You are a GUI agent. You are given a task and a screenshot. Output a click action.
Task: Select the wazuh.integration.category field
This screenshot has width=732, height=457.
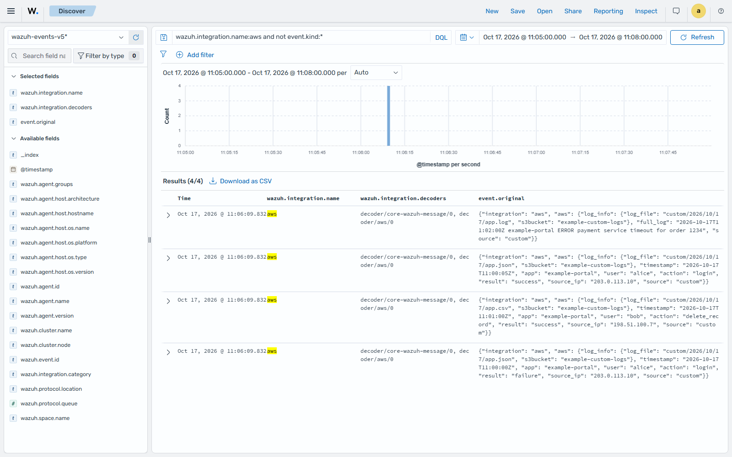pos(55,374)
